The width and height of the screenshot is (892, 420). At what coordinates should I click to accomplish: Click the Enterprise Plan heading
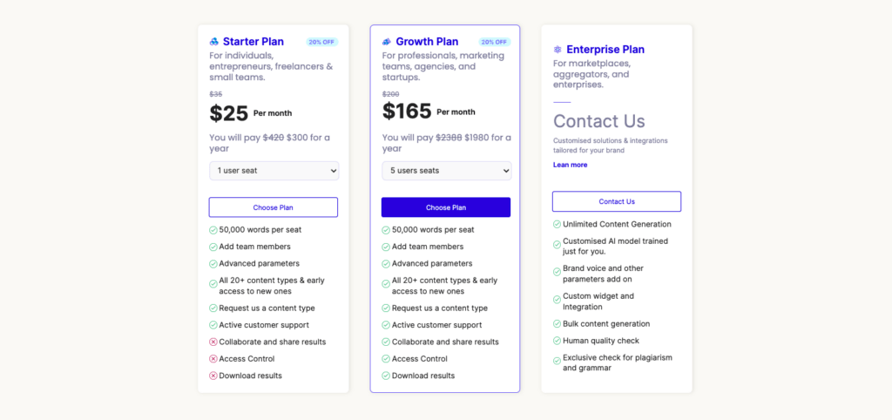tap(605, 50)
